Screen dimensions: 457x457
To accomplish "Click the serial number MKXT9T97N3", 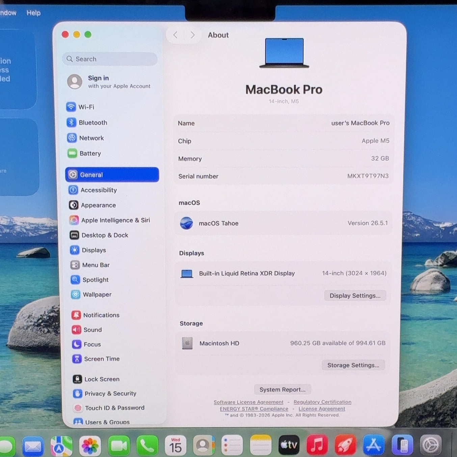I will click(x=368, y=176).
